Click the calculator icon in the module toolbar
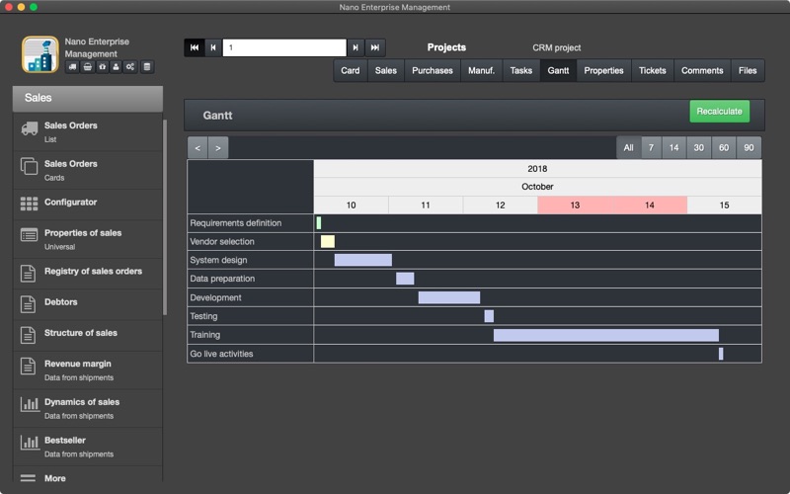The height and width of the screenshot is (494, 790). point(146,67)
